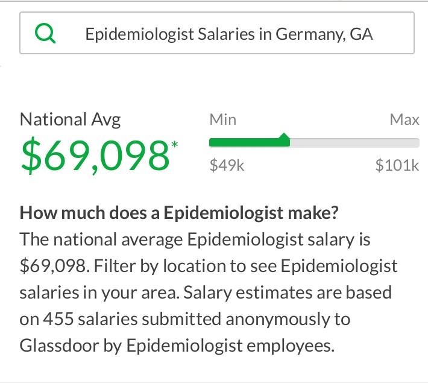The image size is (428, 383).
Task: Click the triangle marker on the salary bar
Action: 284,140
